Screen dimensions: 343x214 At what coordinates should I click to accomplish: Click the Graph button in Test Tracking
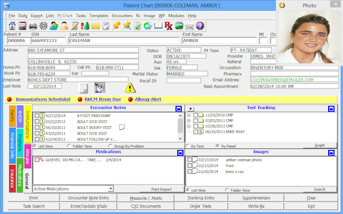pyautogui.click(x=320, y=146)
